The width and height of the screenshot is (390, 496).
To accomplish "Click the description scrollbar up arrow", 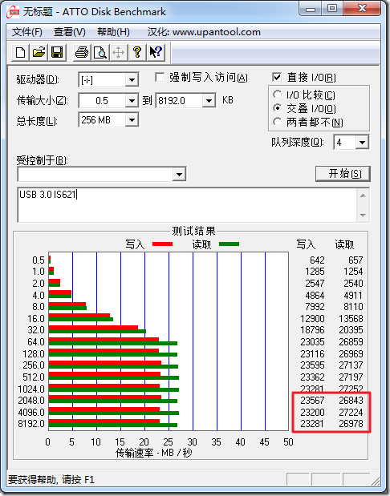I will click(363, 196).
